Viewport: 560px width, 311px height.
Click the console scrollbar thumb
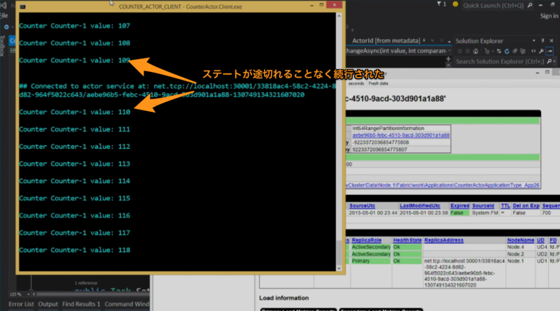[339, 253]
